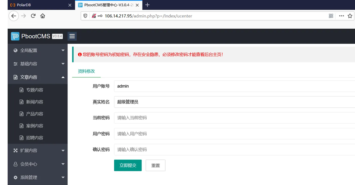Click the V3.0.4 version badge
This screenshot has width=355, height=185.
tap(57, 36)
